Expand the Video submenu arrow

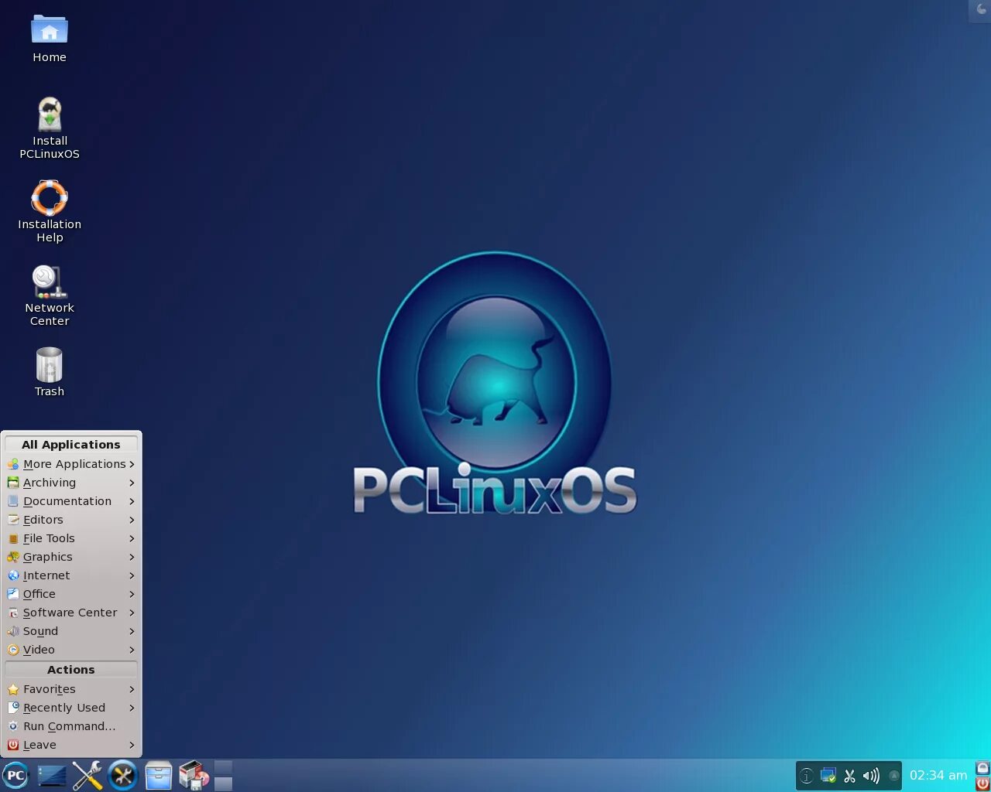(x=132, y=650)
